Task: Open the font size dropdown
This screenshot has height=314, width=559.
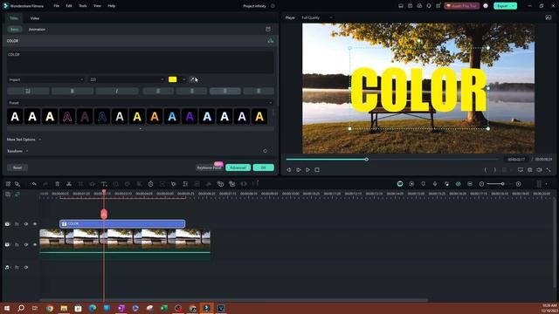Action: pyautogui.click(x=127, y=79)
